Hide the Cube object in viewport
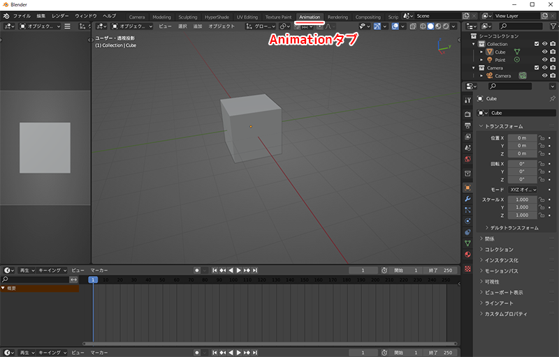Image resolution: width=559 pixels, height=357 pixels. 544,52
